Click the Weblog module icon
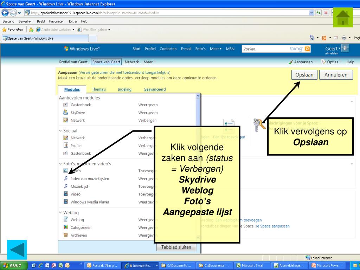The width and height of the screenshot is (360, 270). click(x=66, y=219)
